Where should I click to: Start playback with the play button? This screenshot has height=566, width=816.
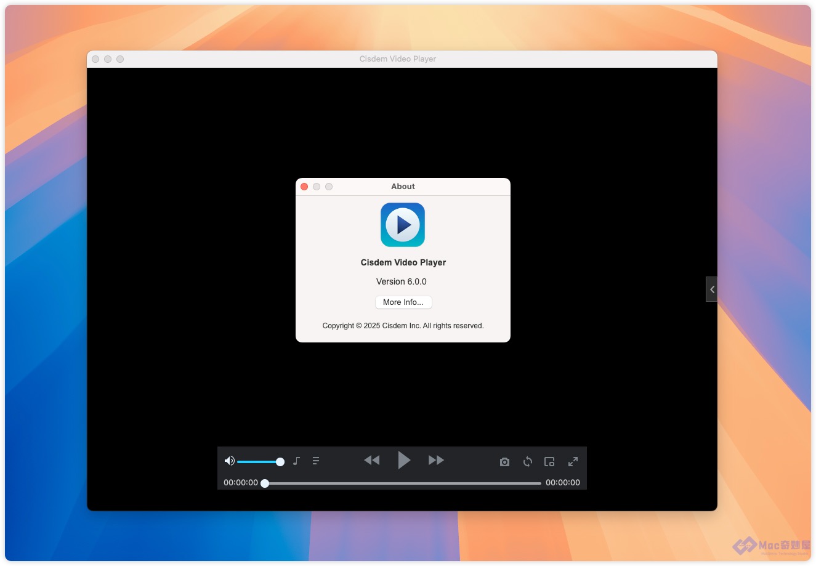[404, 460]
